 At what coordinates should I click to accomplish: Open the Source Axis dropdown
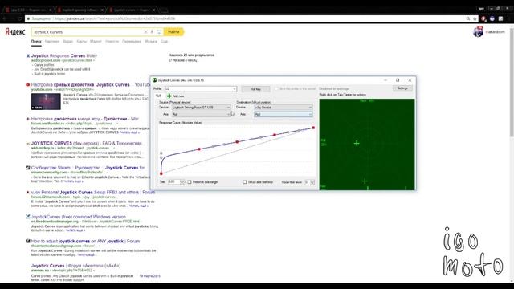pos(202,114)
